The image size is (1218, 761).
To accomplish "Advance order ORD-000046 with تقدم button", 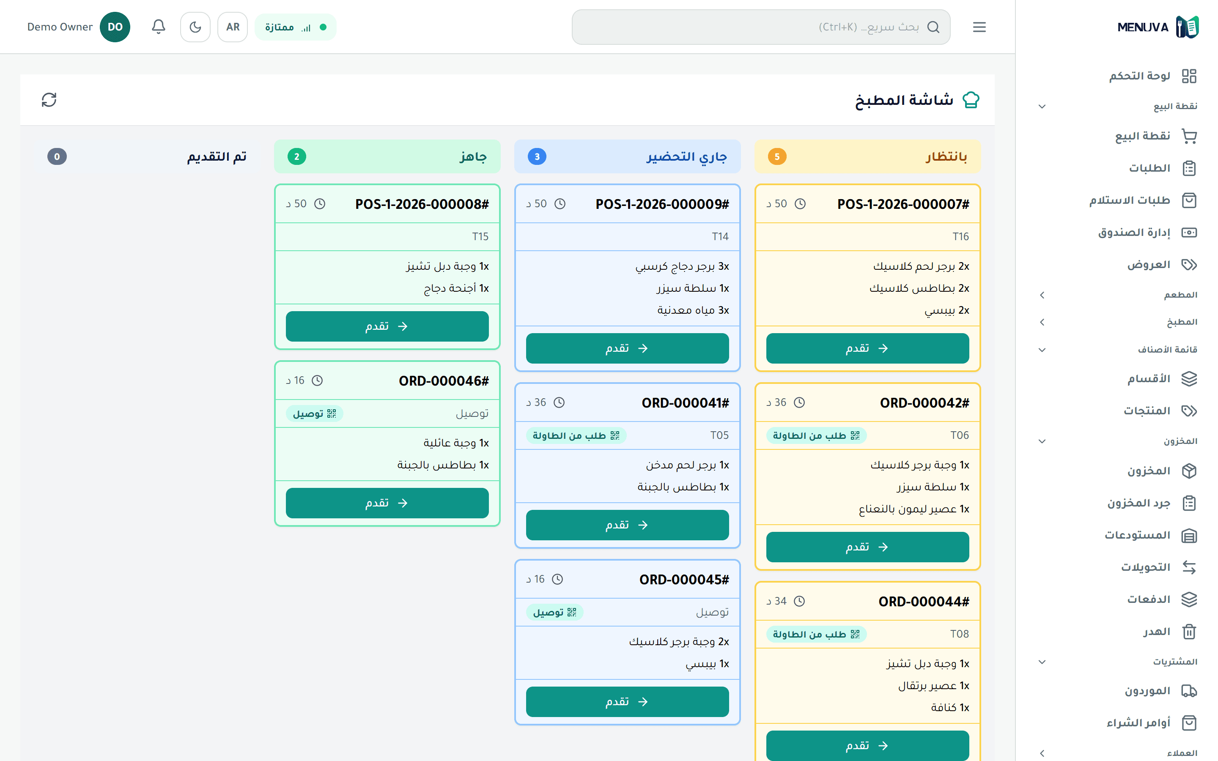I will coord(387,503).
